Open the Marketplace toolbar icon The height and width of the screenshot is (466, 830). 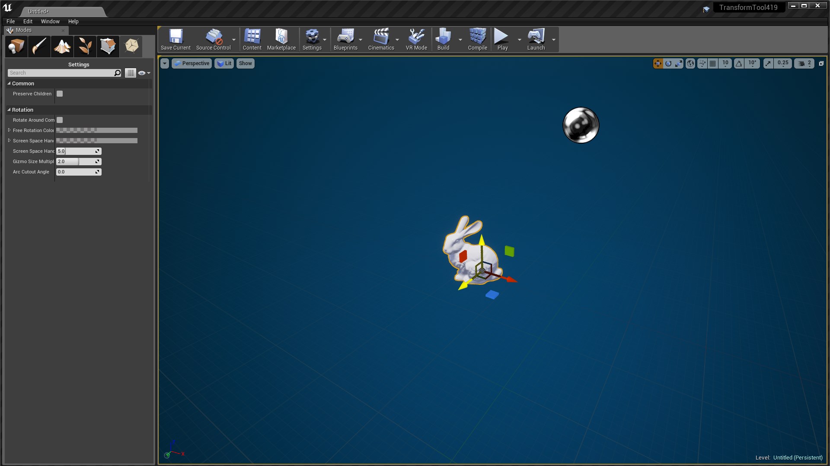point(281,40)
